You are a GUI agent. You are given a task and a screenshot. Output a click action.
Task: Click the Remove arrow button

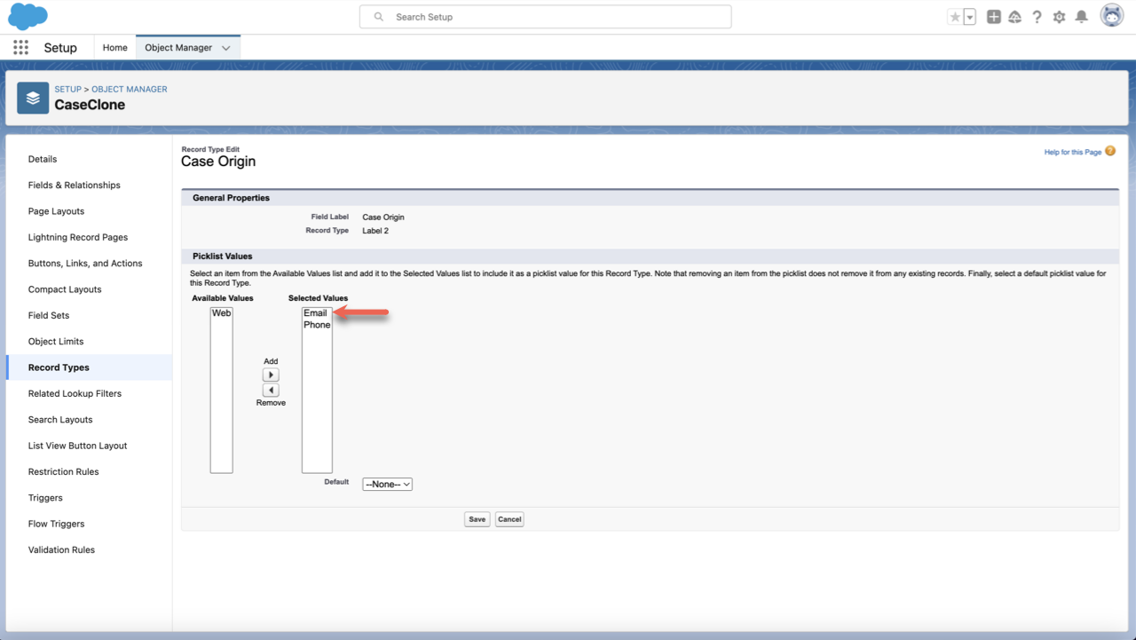point(271,391)
